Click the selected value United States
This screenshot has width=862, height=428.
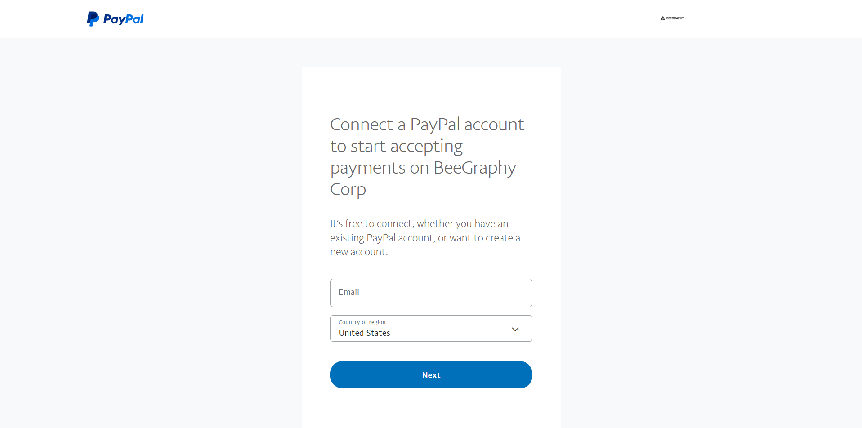364,333
